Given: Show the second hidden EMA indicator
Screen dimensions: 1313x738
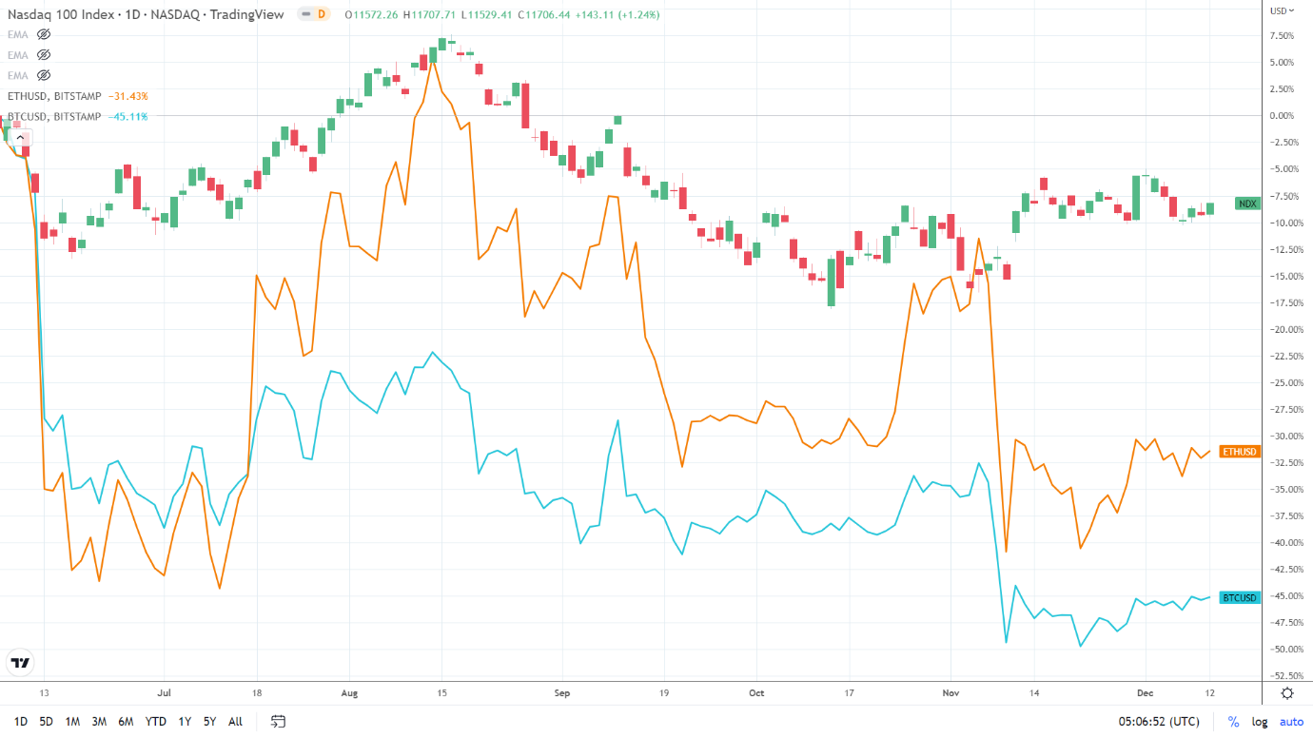Looking at the screenshot, I should point(44,54).
